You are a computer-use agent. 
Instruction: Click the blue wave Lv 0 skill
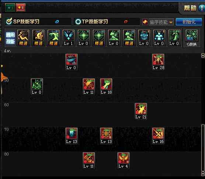pos(72,60)
